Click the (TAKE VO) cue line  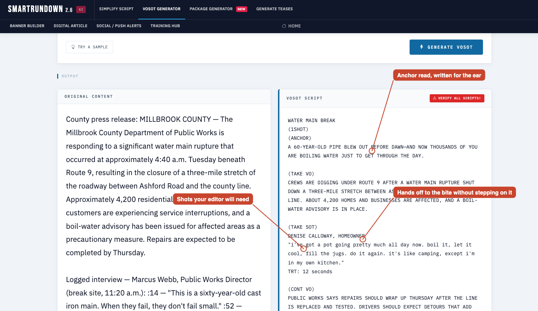[301, 174]
